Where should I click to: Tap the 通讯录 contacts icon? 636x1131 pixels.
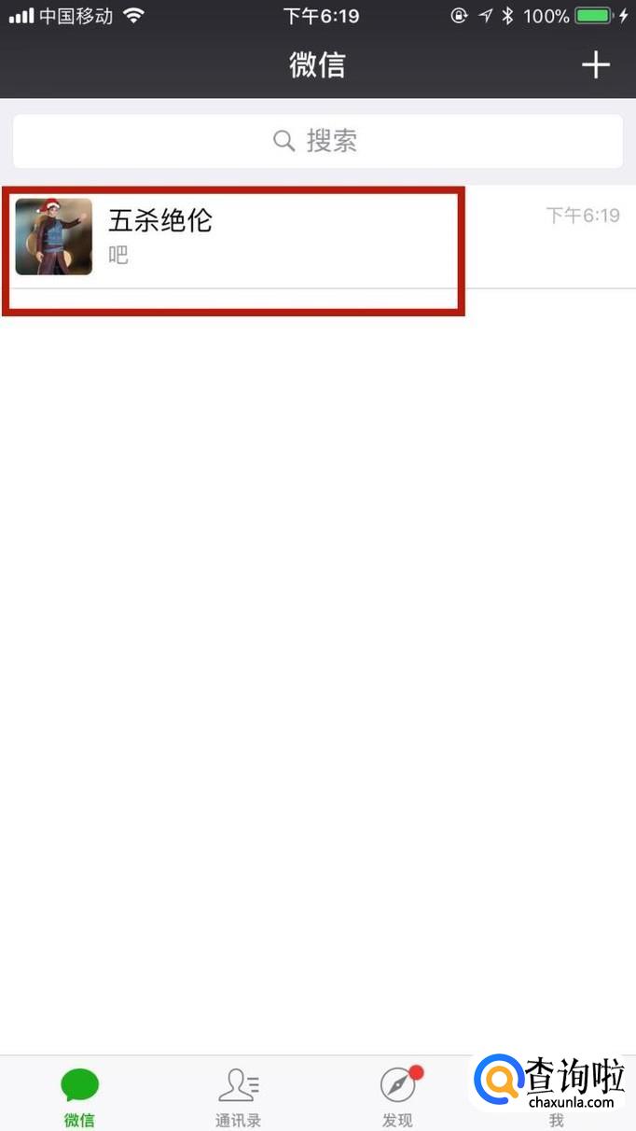coord(239,1085)
